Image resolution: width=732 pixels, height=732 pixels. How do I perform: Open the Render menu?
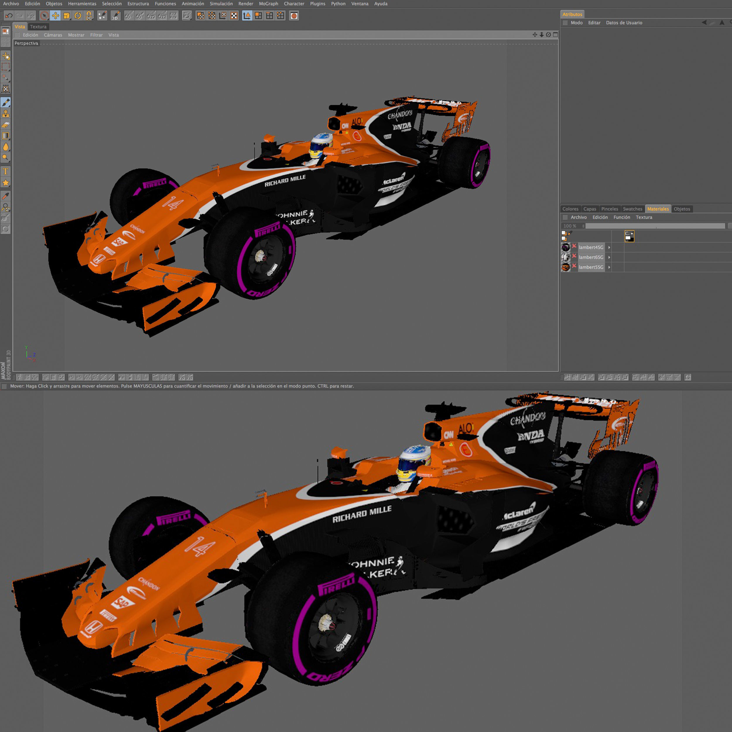coord(246,4)
